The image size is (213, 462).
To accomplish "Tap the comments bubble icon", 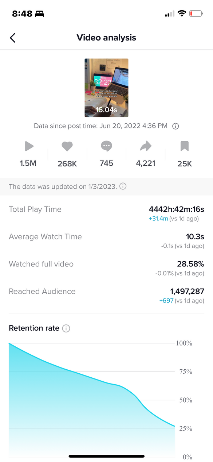I will pyautogui.click(x=106, y=147).
